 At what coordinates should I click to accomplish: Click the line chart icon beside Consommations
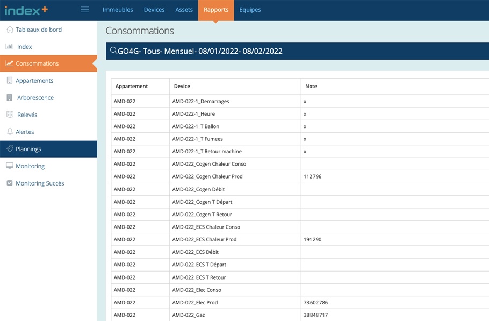click(x=10, y=63)
